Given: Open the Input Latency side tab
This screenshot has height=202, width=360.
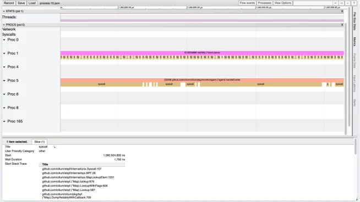Looking at the screenshot, I should [354, 83].
